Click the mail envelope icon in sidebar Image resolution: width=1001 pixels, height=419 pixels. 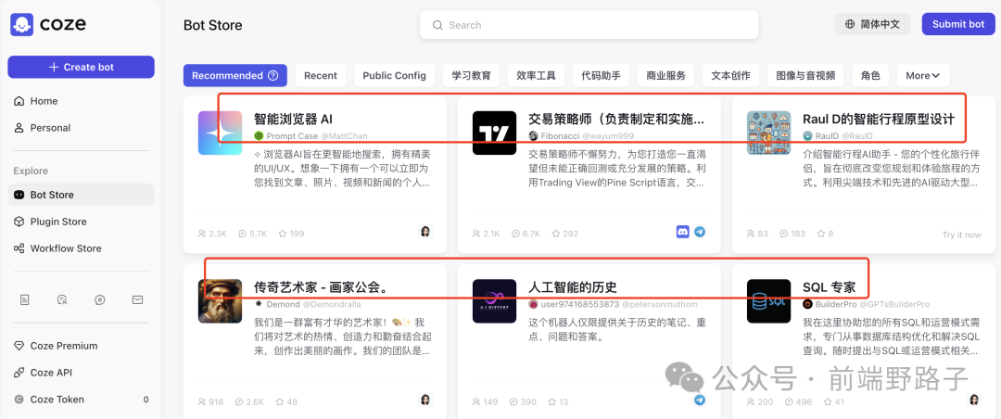[x=137, y=299]
